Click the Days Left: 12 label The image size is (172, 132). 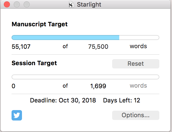click(x=121, y=101)
